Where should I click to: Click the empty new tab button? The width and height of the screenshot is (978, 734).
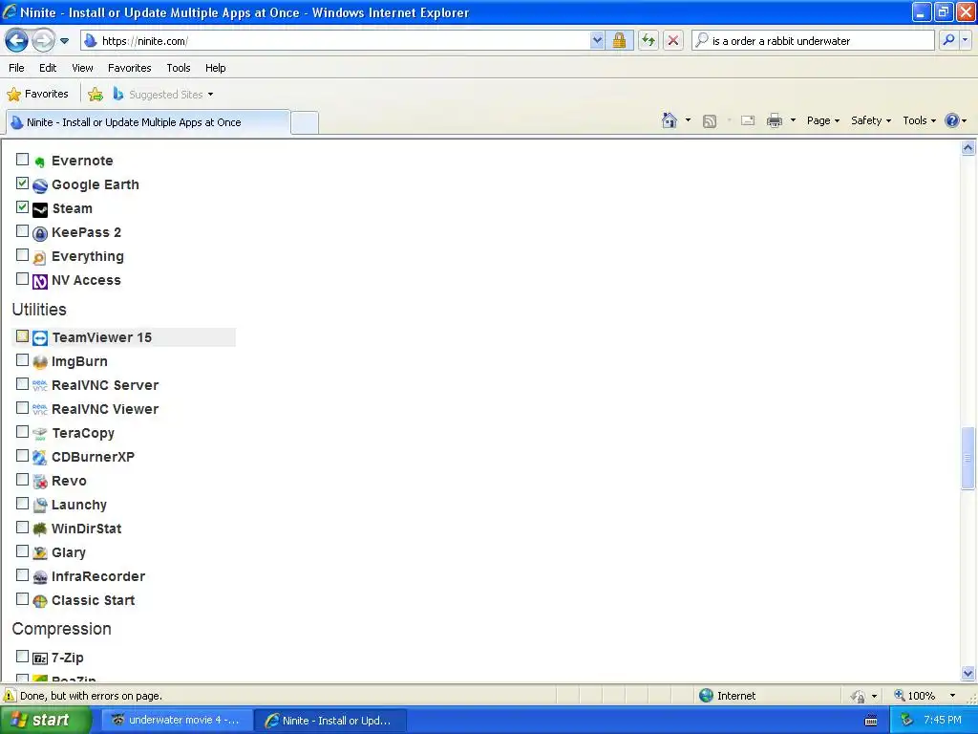click(305, 122)
